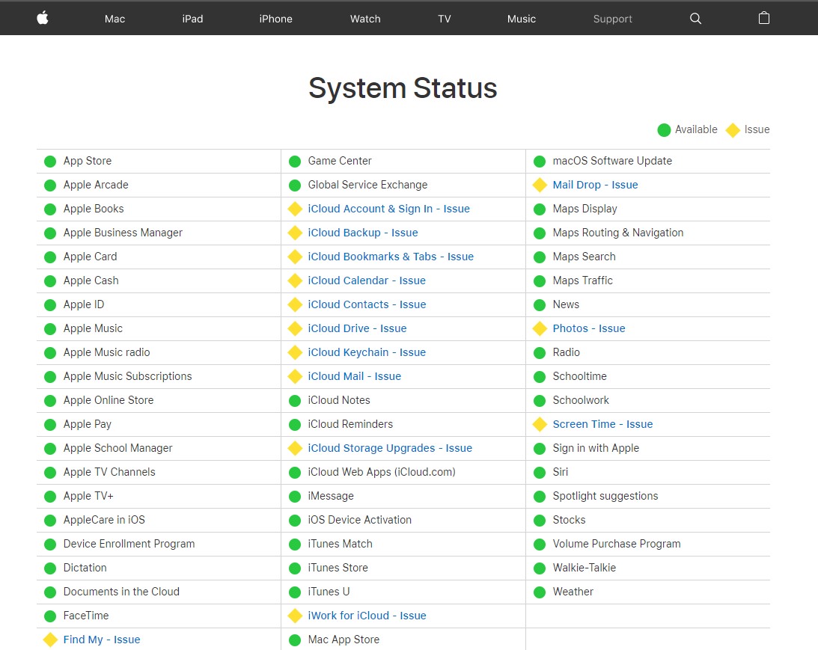This screenshot has height=650, width=818.
Task: Open iCloud Account & Sign In issue
Action: [388, 209]
